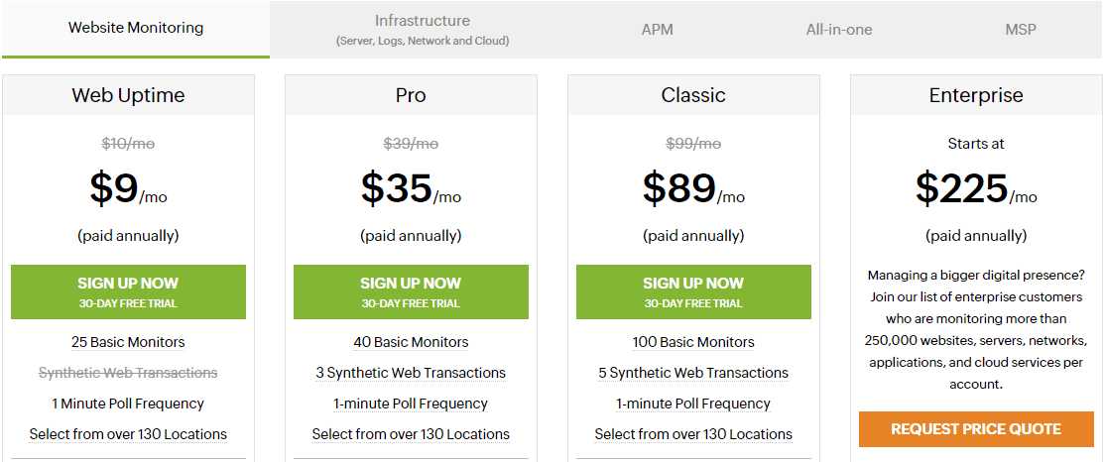This screenshot has width=1104, height=462.
Task: Click Web Uptime 130 Locations link
Action: (x=128, y=434)
